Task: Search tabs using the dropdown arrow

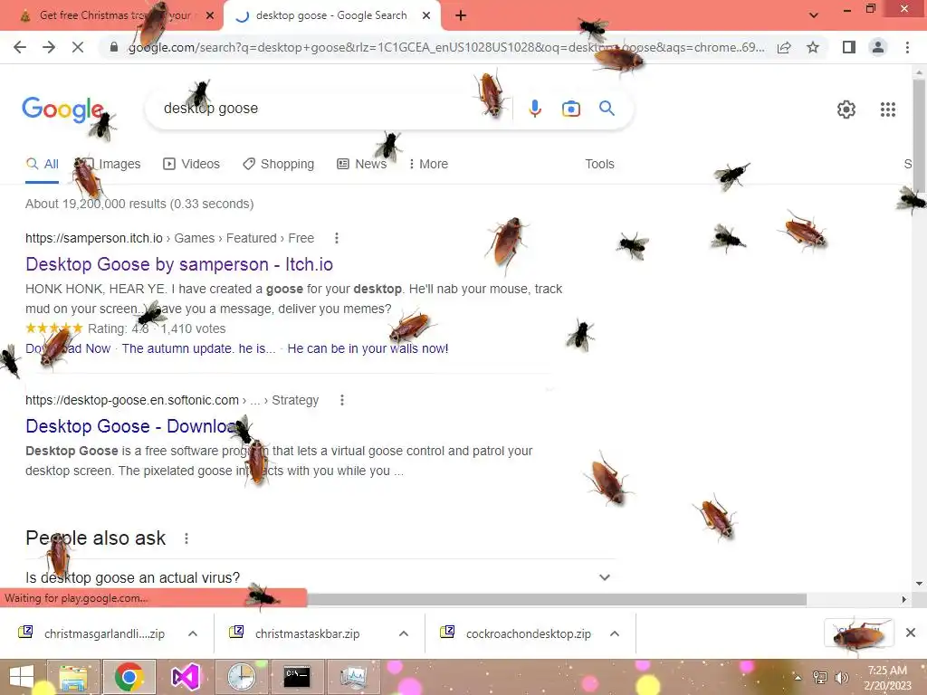Action: click(x=814, y=15)
